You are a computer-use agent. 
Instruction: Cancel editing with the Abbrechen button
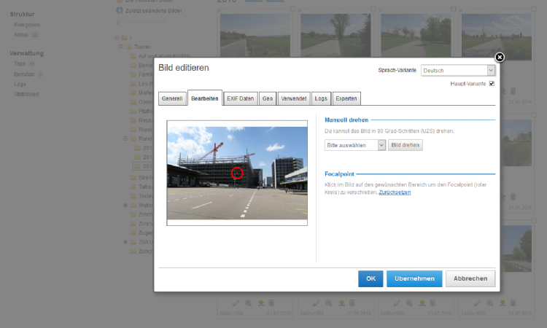point(470,278)
